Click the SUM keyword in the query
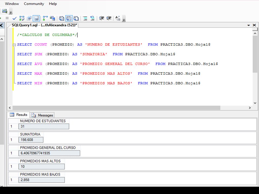This screenshot has width=259, height=194. [38, 54]
